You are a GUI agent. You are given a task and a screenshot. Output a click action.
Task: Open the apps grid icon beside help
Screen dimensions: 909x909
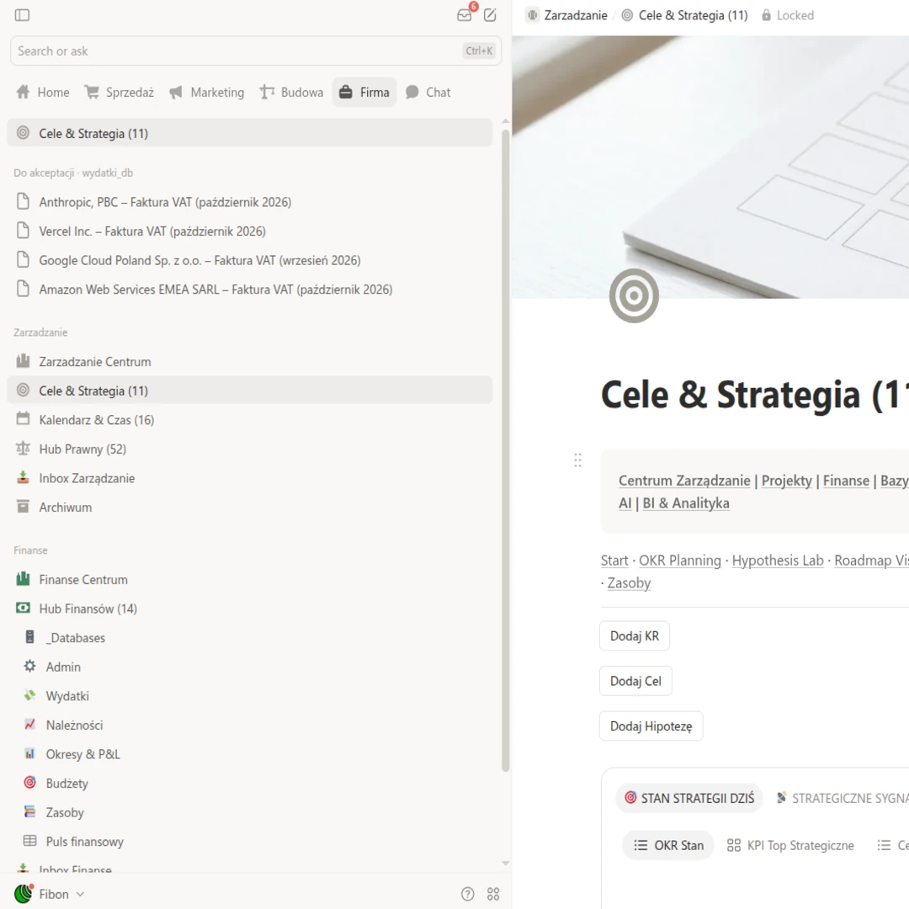[x=493, y=894]
